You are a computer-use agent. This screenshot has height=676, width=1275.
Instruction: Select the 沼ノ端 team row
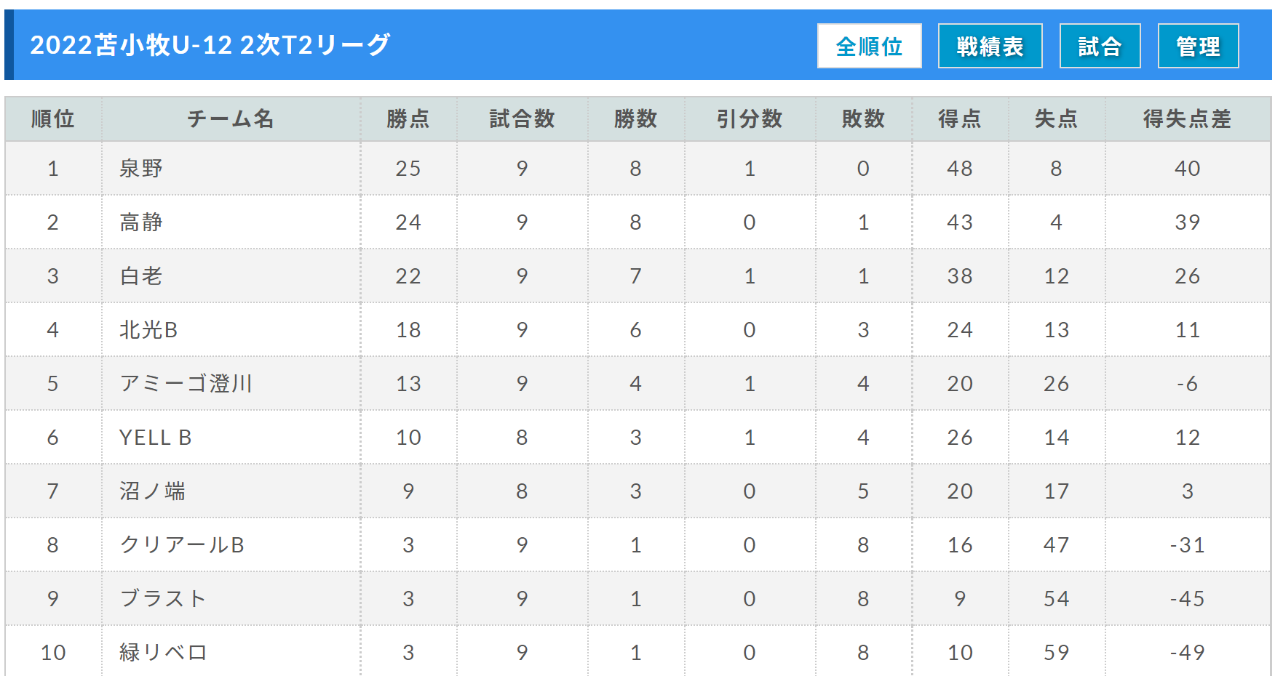point(637,491)
